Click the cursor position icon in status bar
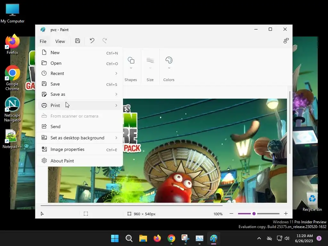This screenshot has width=328, height=246. (42, 214)
